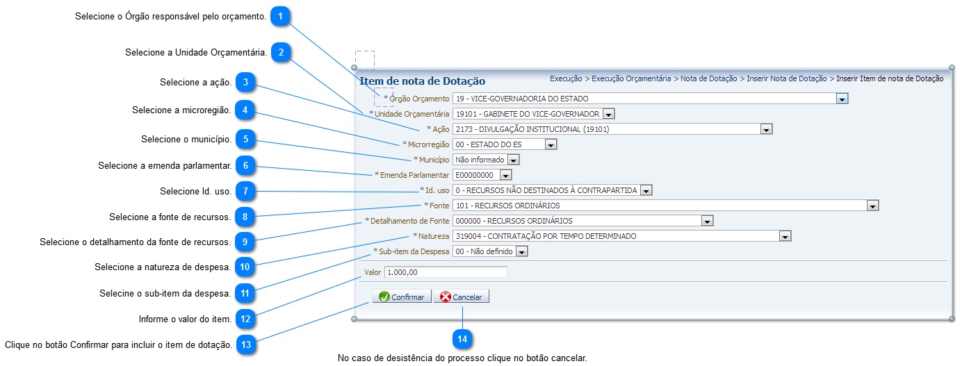Expand the Fonte de recursos dropdown
The height and width of the screenshot is (366, 960).
pyautogui.click(x=872, y=206)
